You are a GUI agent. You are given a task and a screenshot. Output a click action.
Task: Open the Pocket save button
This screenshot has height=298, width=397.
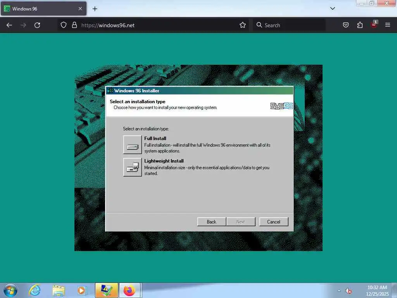(346, 25)
